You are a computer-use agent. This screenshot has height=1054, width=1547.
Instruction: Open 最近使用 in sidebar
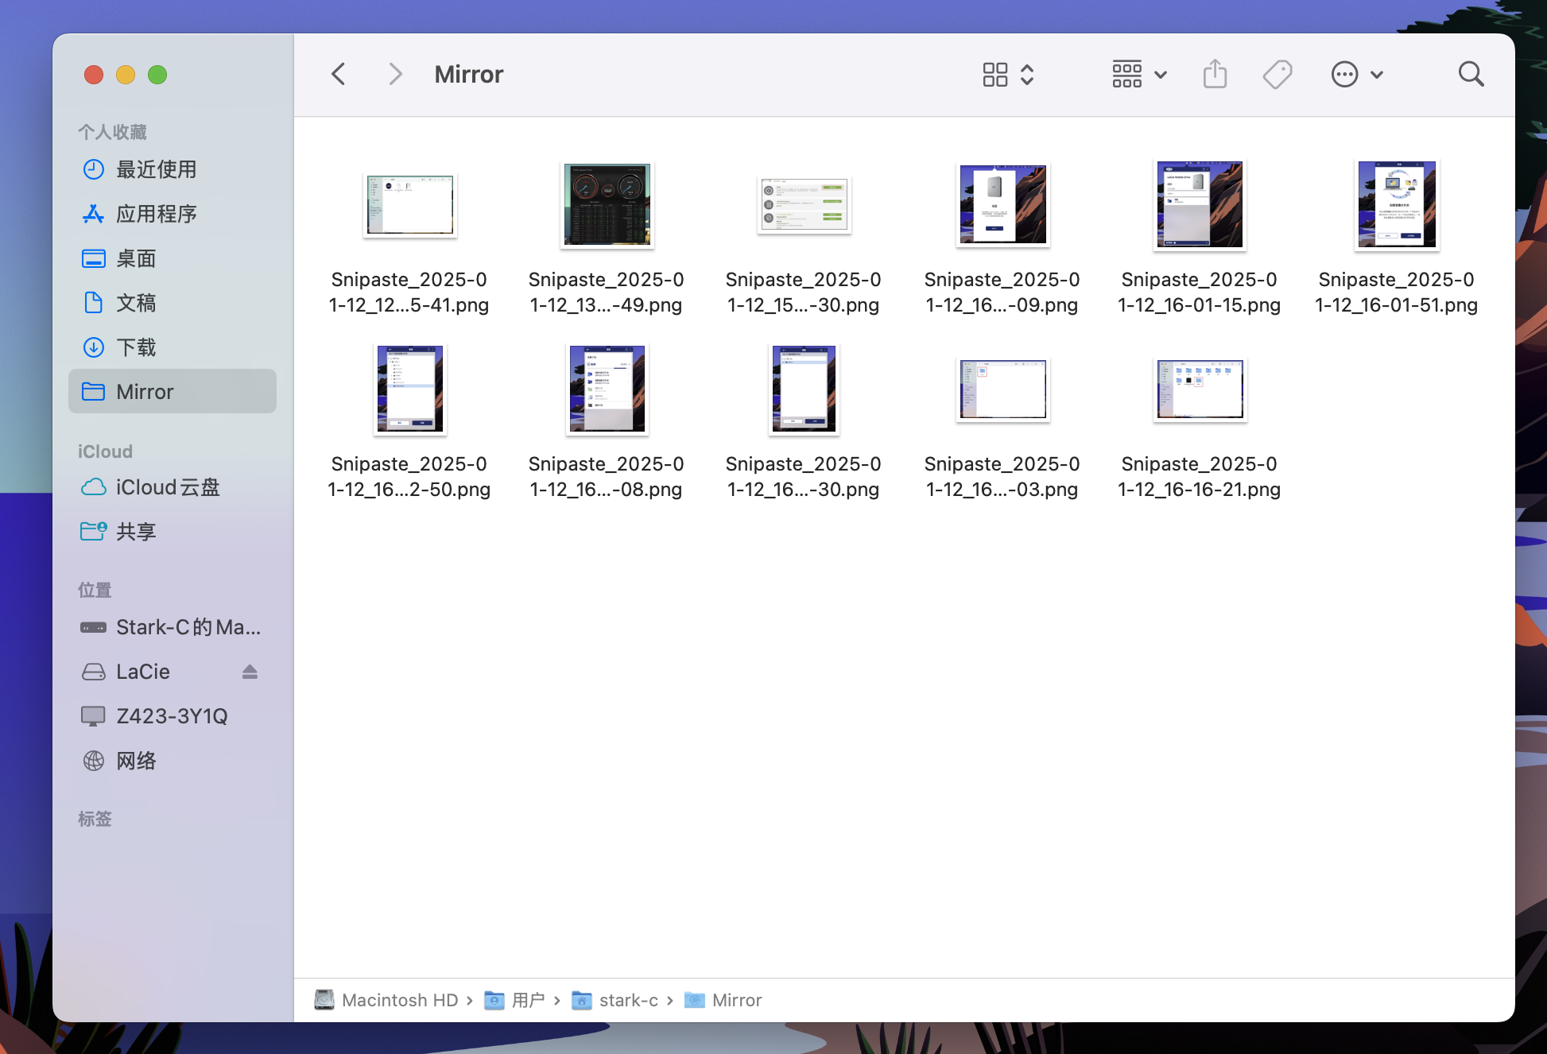[156, 169]
